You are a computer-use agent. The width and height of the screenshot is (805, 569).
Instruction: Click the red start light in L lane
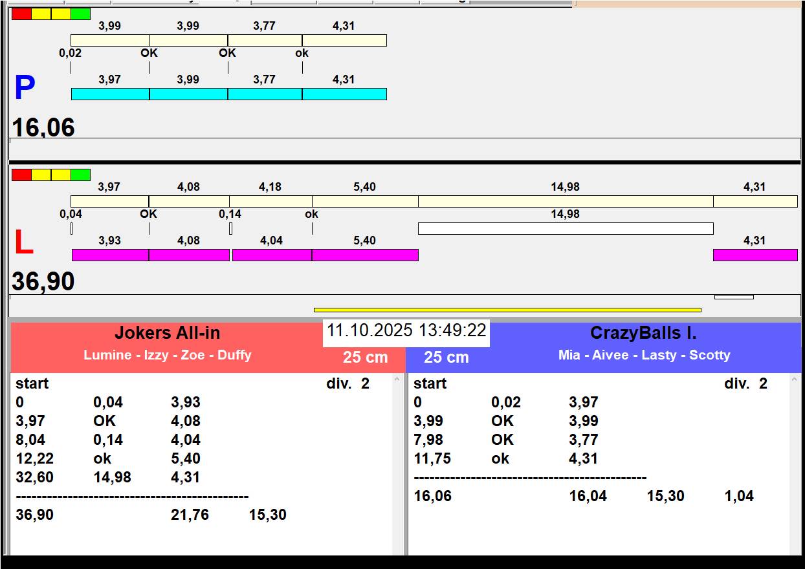[x=21, y=175]
